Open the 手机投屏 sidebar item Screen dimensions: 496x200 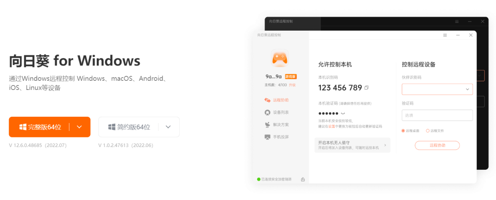(277, 137)
